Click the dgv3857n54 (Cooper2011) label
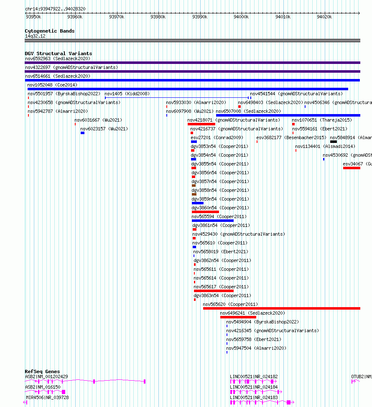The height and width of the screenshot is (407, 372). [x=220, y=182]
